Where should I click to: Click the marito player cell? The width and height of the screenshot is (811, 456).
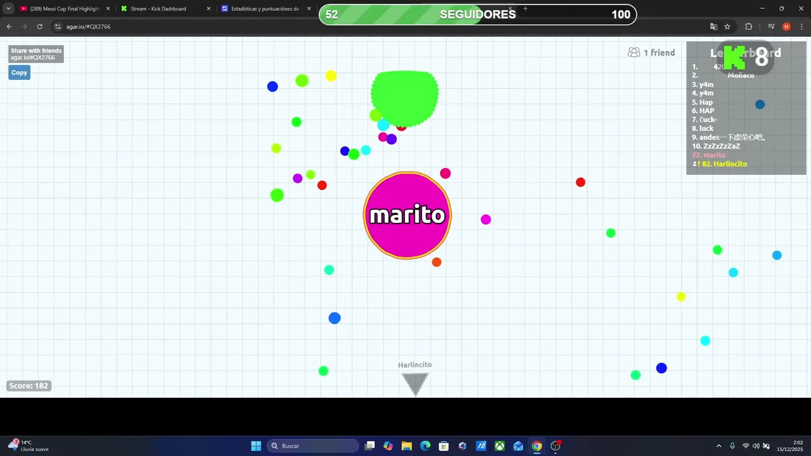[407, 215]
